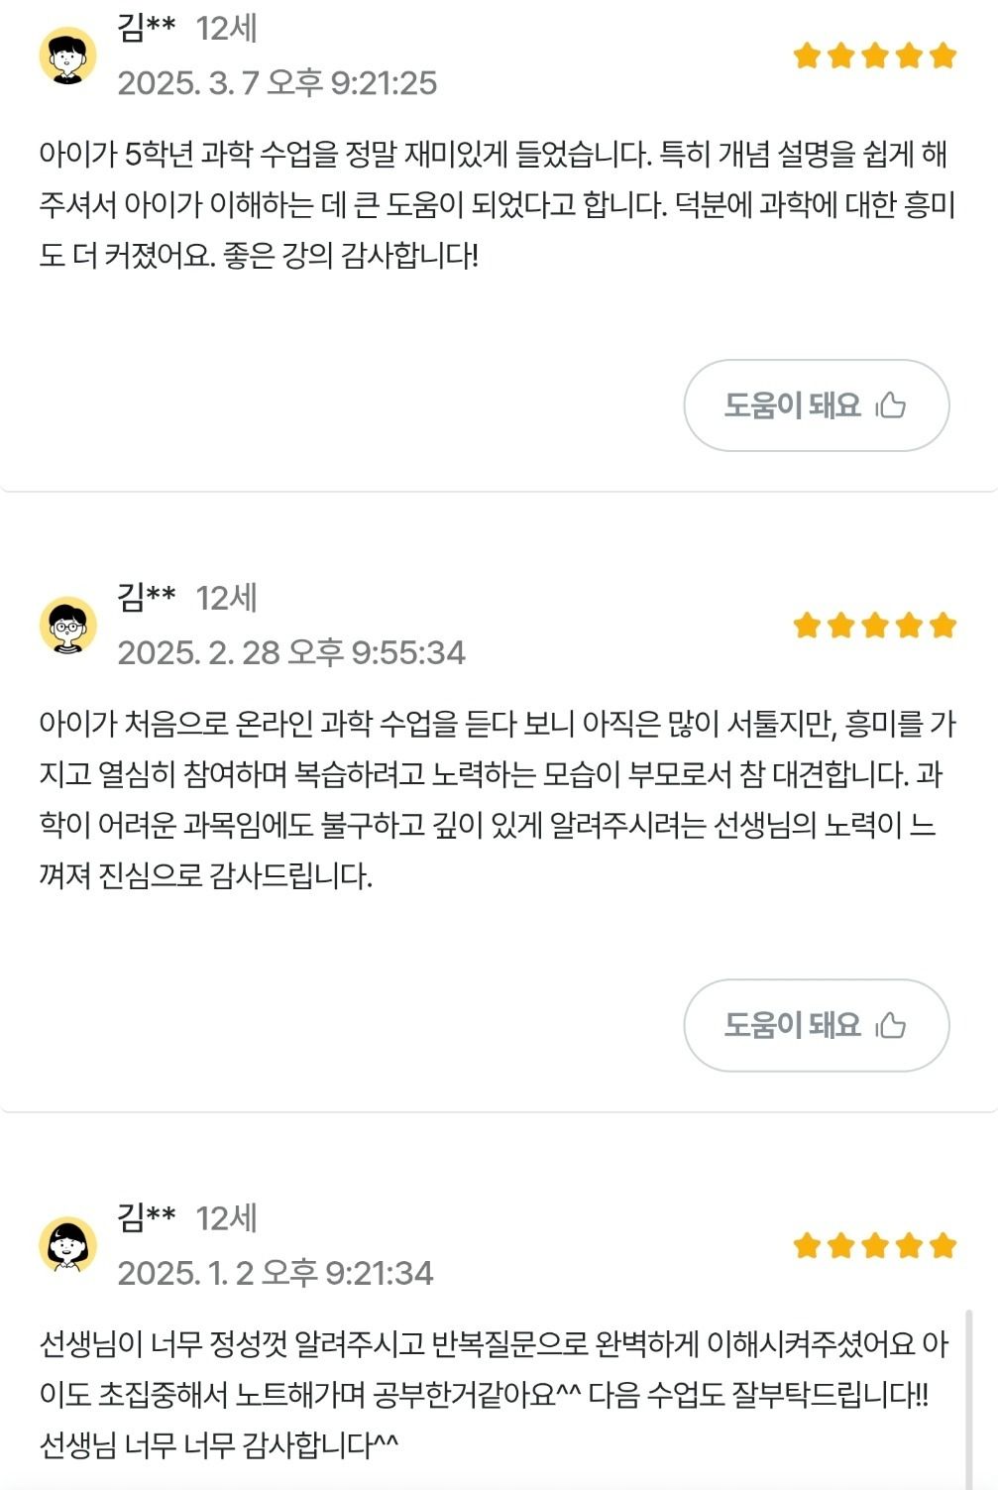998x1490 pixels.
Task: Click the review text starting with 선생님이 너무 정성껏
Action: coord(491,1395)
